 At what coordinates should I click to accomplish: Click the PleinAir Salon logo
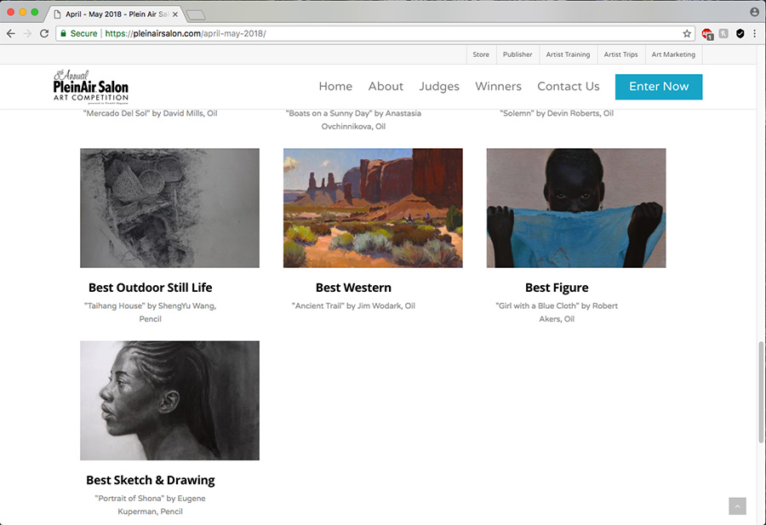(x=91, y=87)
